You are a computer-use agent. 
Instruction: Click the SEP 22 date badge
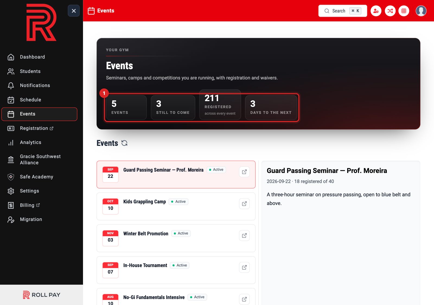(x=110, y=175)
